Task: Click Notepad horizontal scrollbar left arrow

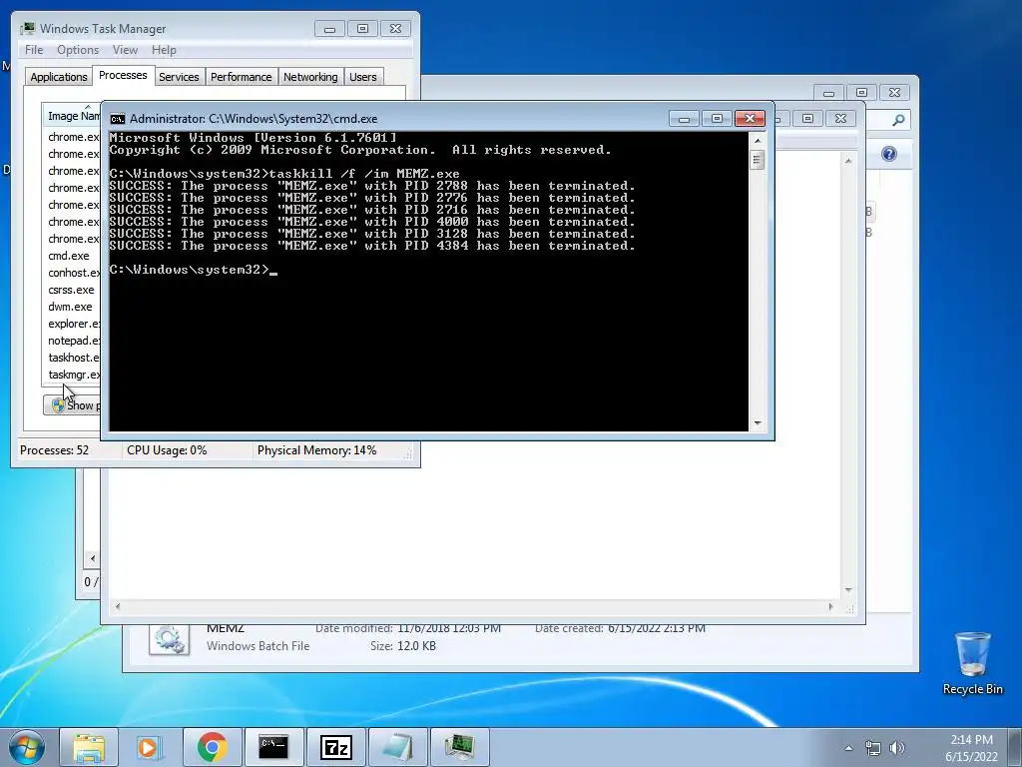Action: pyautogui.click(x=118, y=606)
